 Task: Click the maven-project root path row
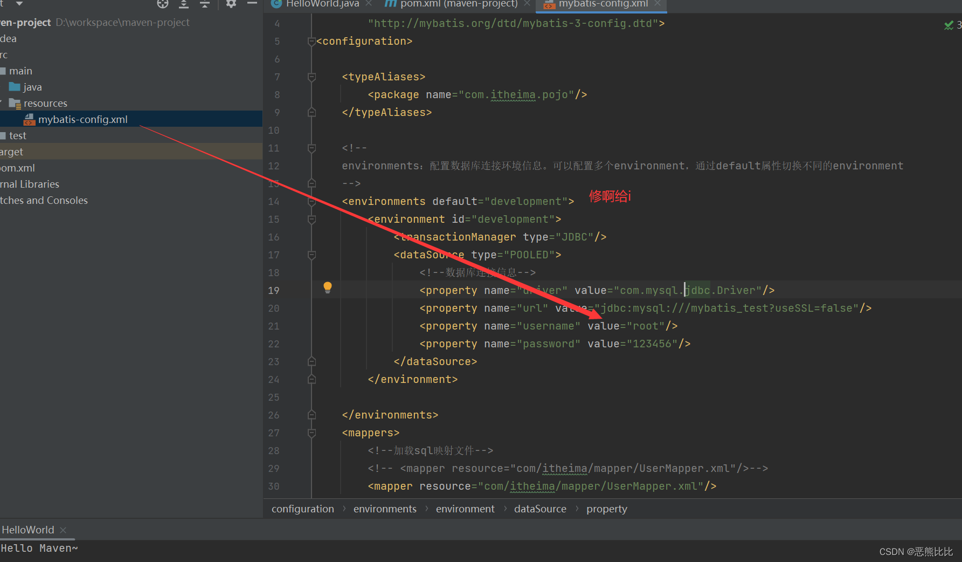(131, 22)
